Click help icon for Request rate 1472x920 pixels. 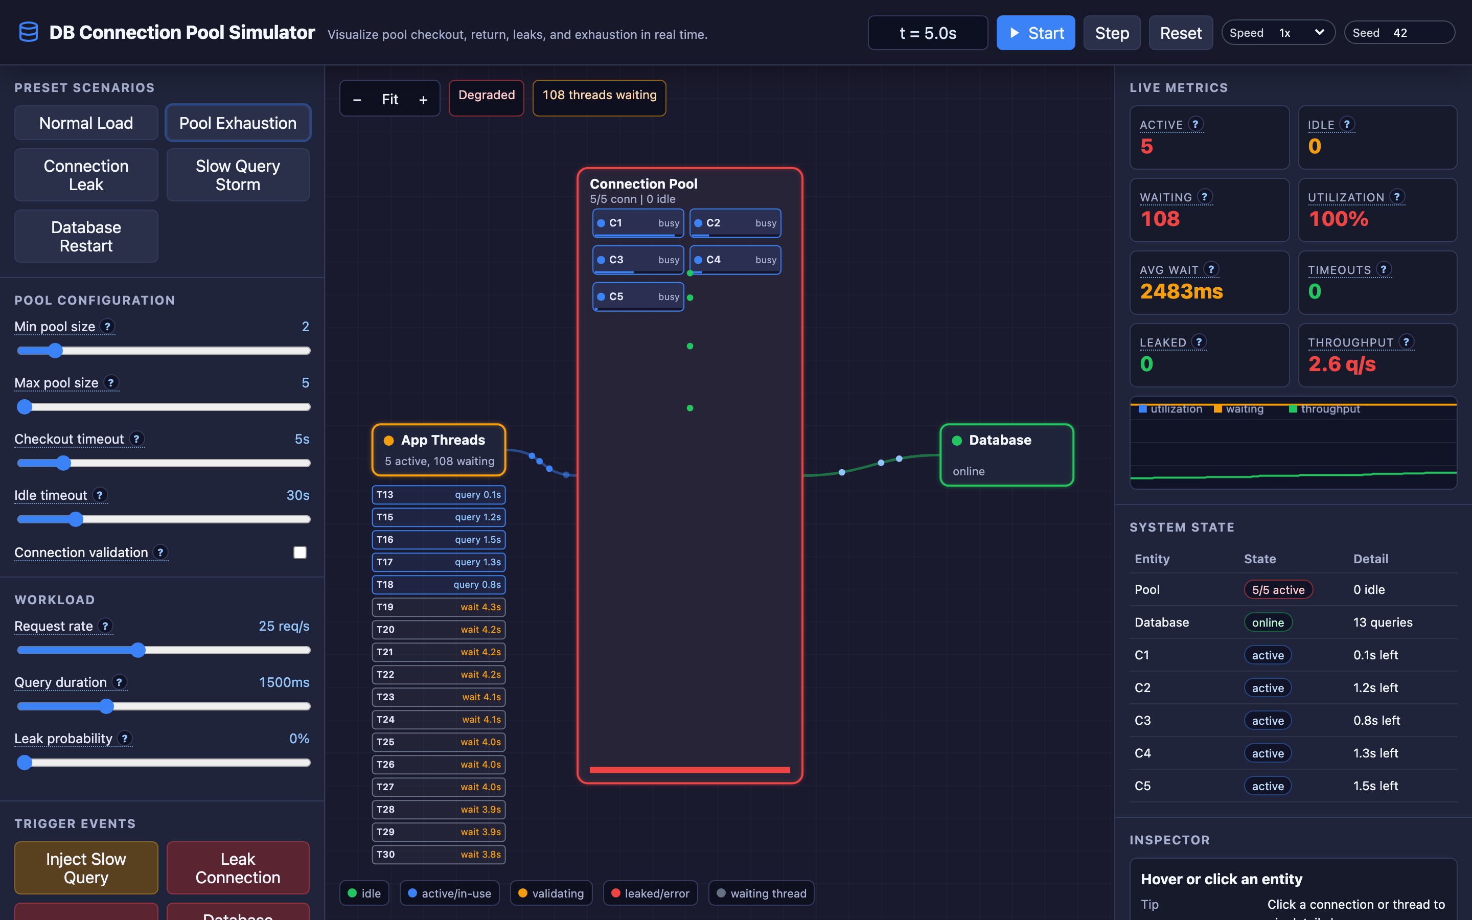(x=105, y=626)
